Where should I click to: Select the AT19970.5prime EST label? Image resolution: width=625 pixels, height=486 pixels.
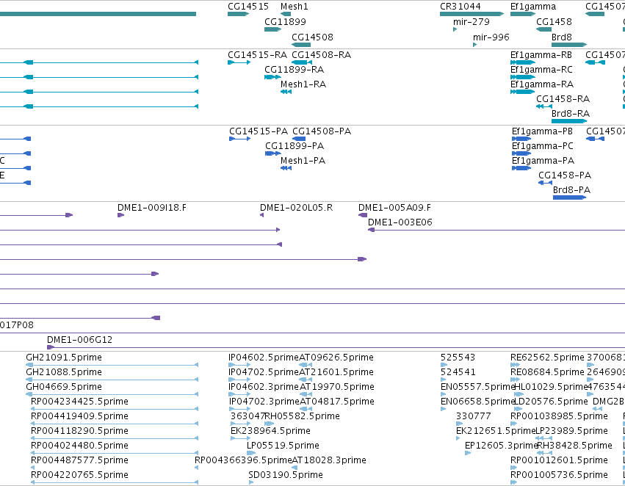click(x=336, y=387)
